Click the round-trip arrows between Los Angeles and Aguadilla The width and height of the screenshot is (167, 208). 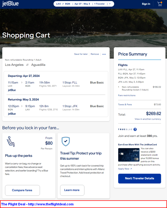[x=27, y=65]
